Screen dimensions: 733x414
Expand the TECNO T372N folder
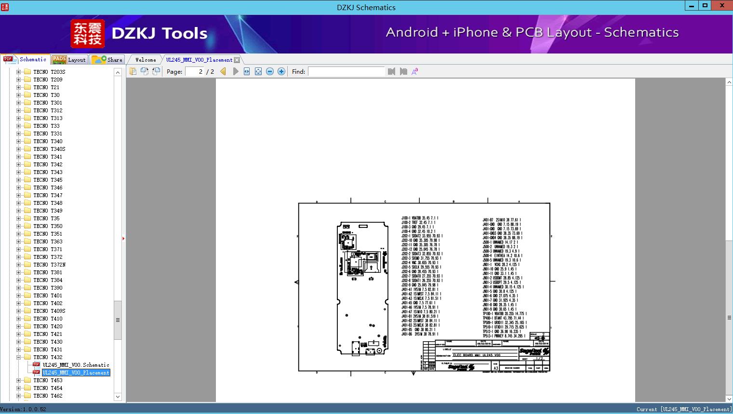pyautogui.click(x=19, y=265)
